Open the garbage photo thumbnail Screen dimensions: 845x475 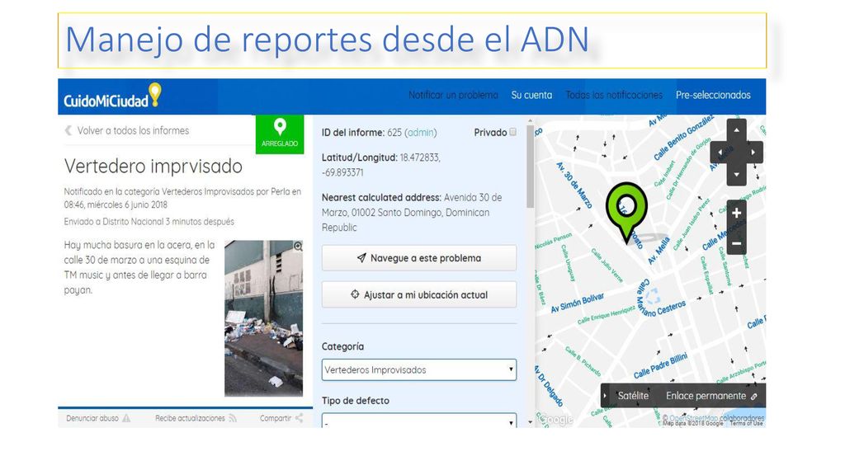point(263,317)
